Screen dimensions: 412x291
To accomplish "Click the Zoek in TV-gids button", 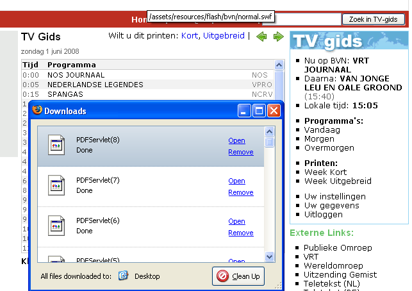I will pos(373,19).
